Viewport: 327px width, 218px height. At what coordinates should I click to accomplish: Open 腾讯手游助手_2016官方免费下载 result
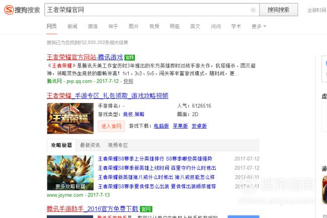(x=93, y=208)
